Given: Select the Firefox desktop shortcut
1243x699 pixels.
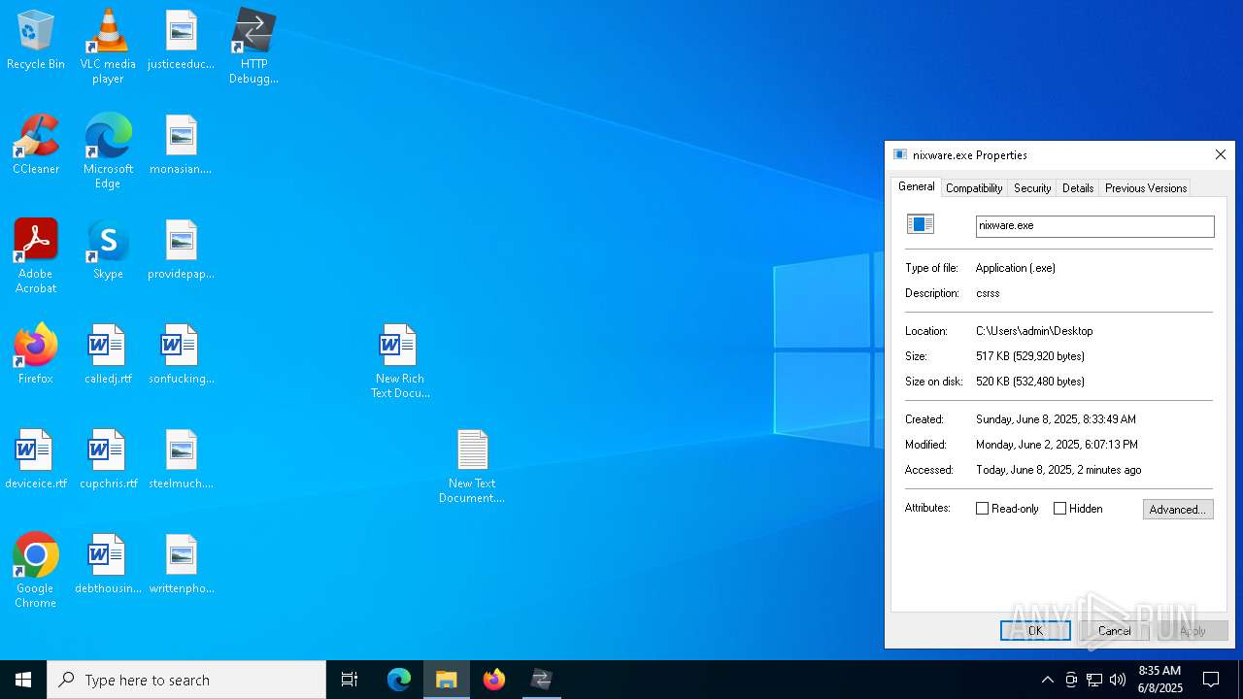Looking at the screenshot, I should (x=36, y=354).
